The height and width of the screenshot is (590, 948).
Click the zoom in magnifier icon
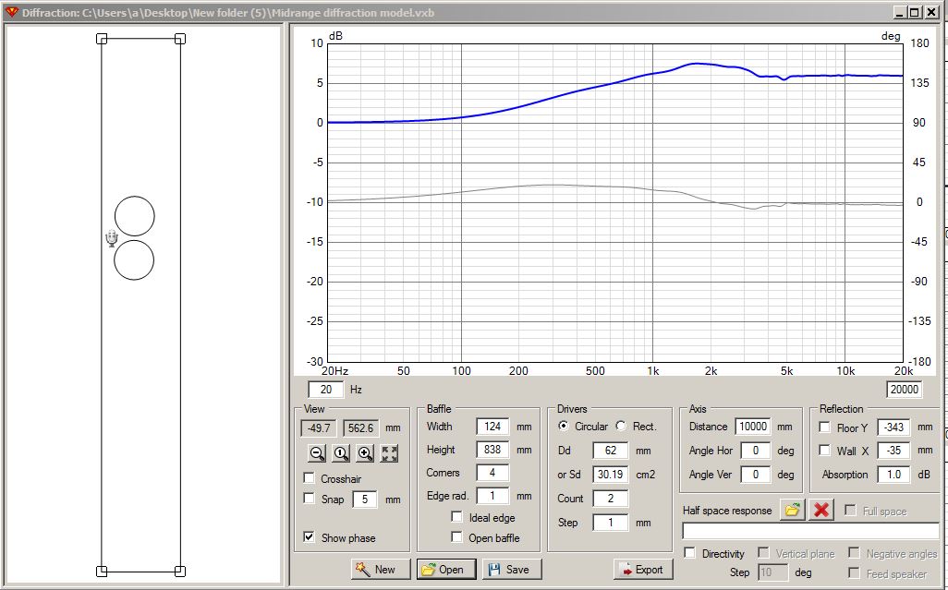click(365, 453)
